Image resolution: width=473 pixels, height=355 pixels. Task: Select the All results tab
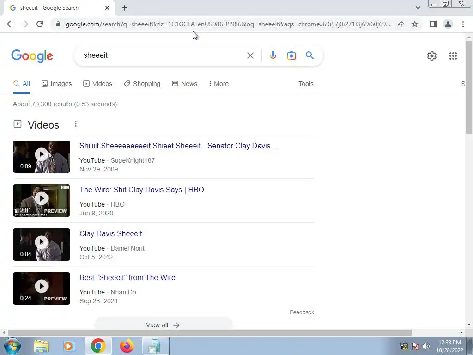(21, 84)
